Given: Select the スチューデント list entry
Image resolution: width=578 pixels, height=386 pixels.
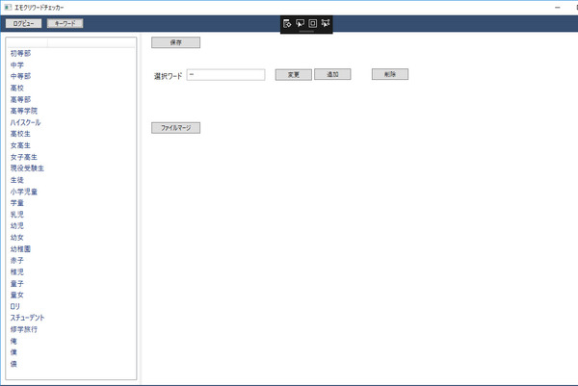Looking at the screenshot, I should [27, 318].
